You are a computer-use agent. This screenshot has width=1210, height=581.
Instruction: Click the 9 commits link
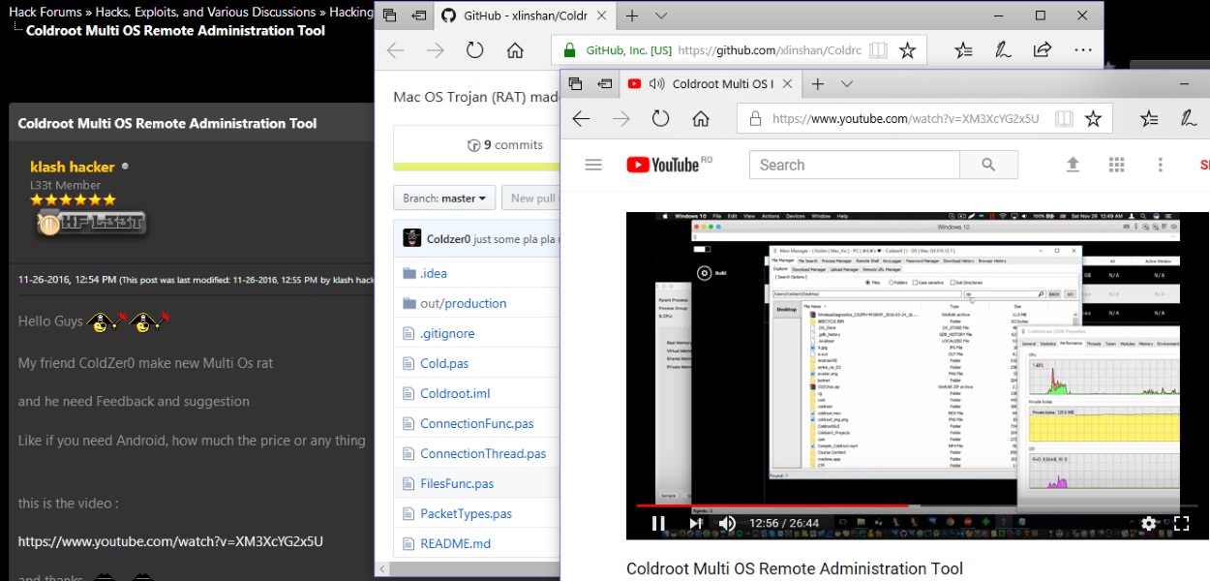[x=504, y=145]
